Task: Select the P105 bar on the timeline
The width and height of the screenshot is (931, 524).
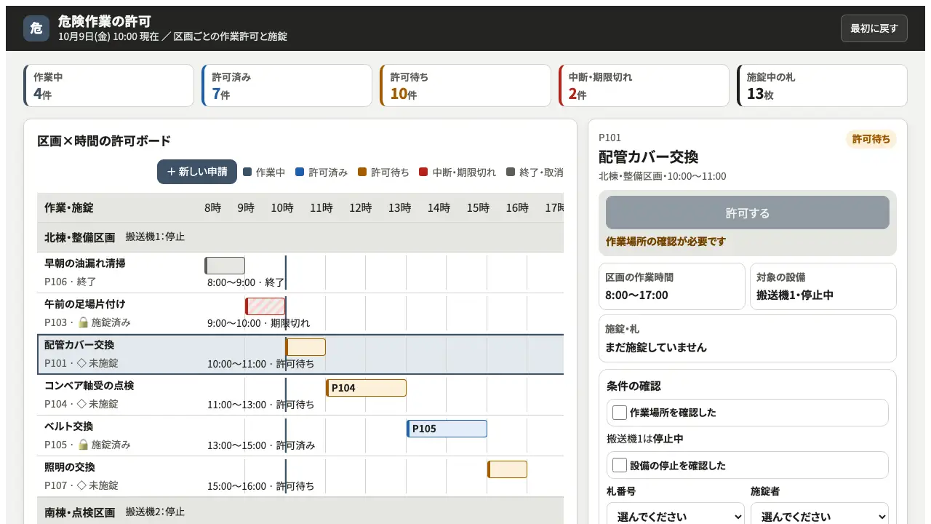Action: pyautogui.click(x=447, y=429)
